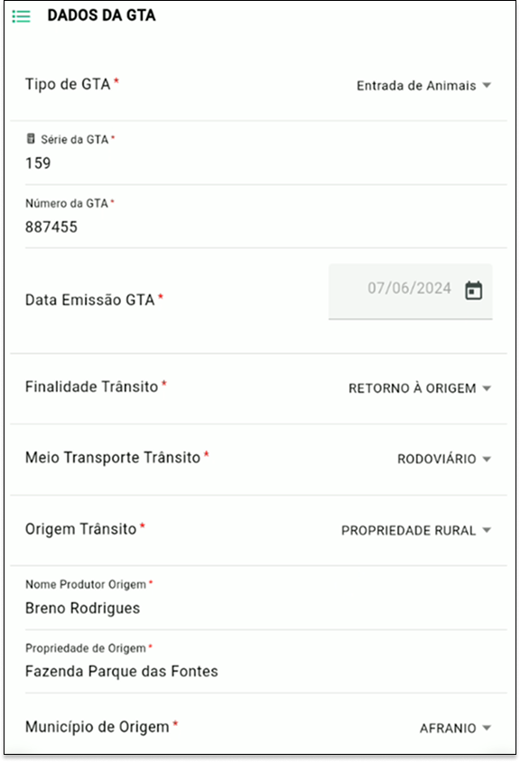Expand the Tipo de GTA dropdown arrow

pyautogui.click(x=487, y=86)
